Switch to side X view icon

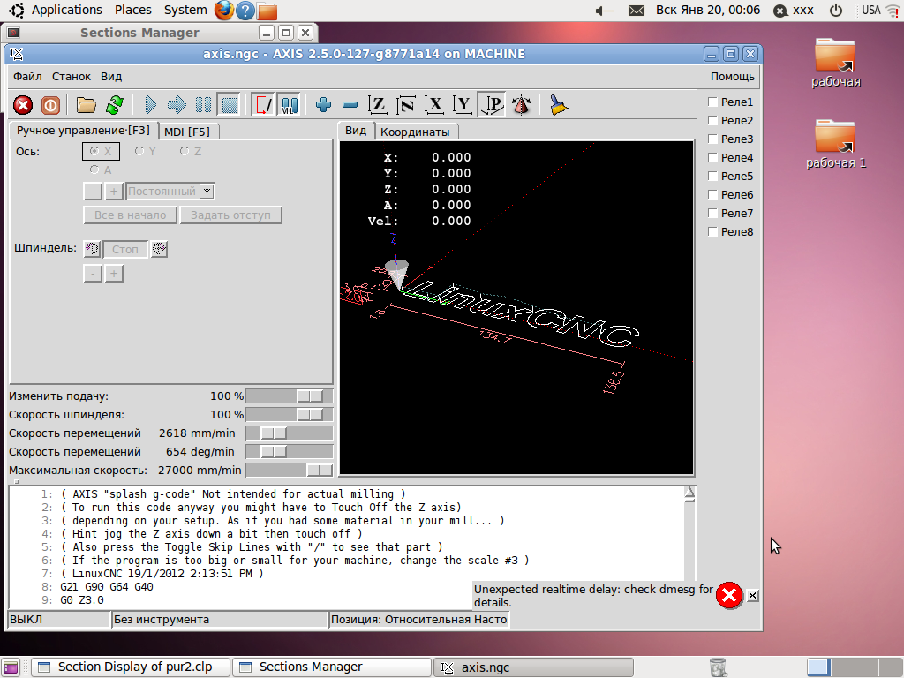coord(434,105)
